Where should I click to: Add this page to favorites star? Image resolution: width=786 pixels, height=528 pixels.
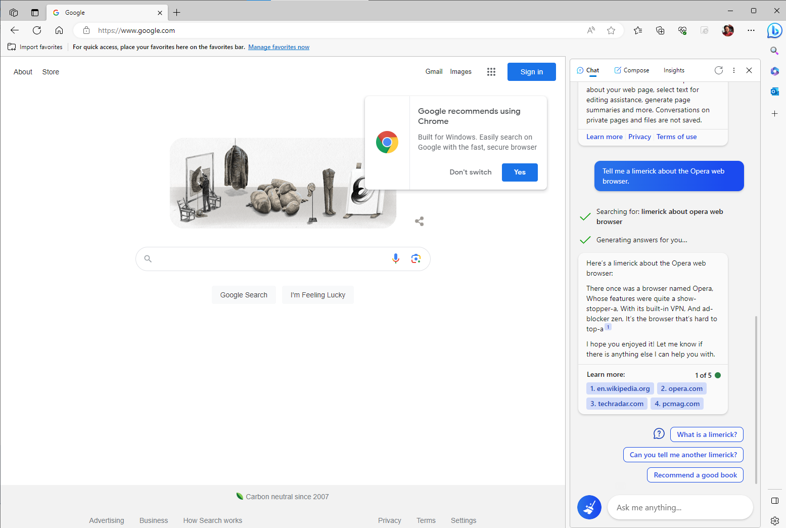click(x=611, y=30)
